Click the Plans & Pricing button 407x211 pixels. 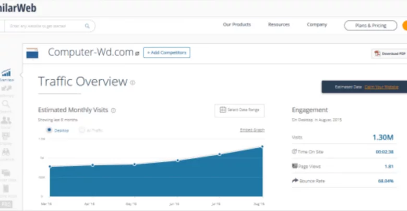[370, 25]
